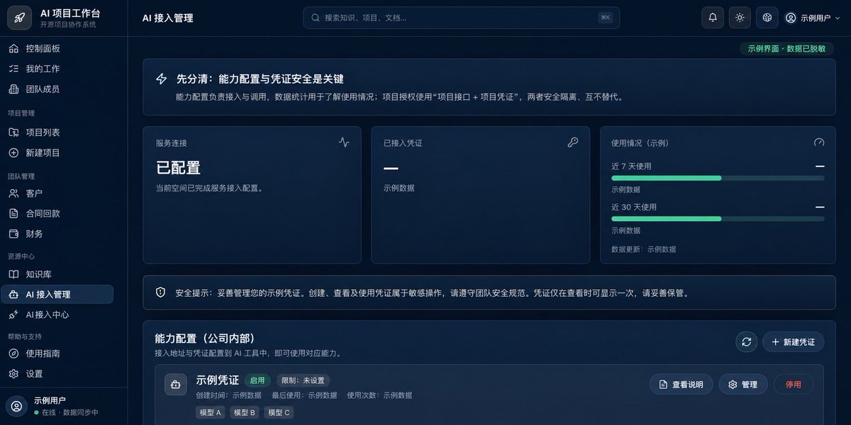
Task: Click 数据更新：示例数据 text
Action: [x=643, y=249]
